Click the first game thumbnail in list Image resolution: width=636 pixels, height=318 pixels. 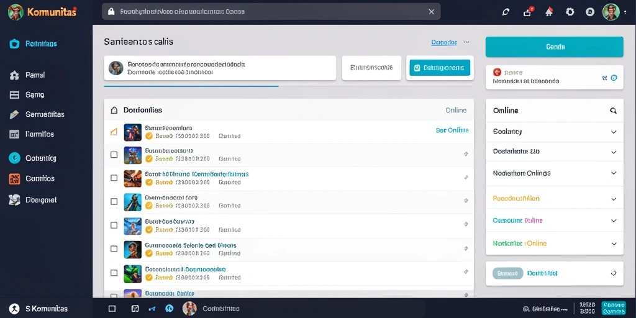[133, 132]
